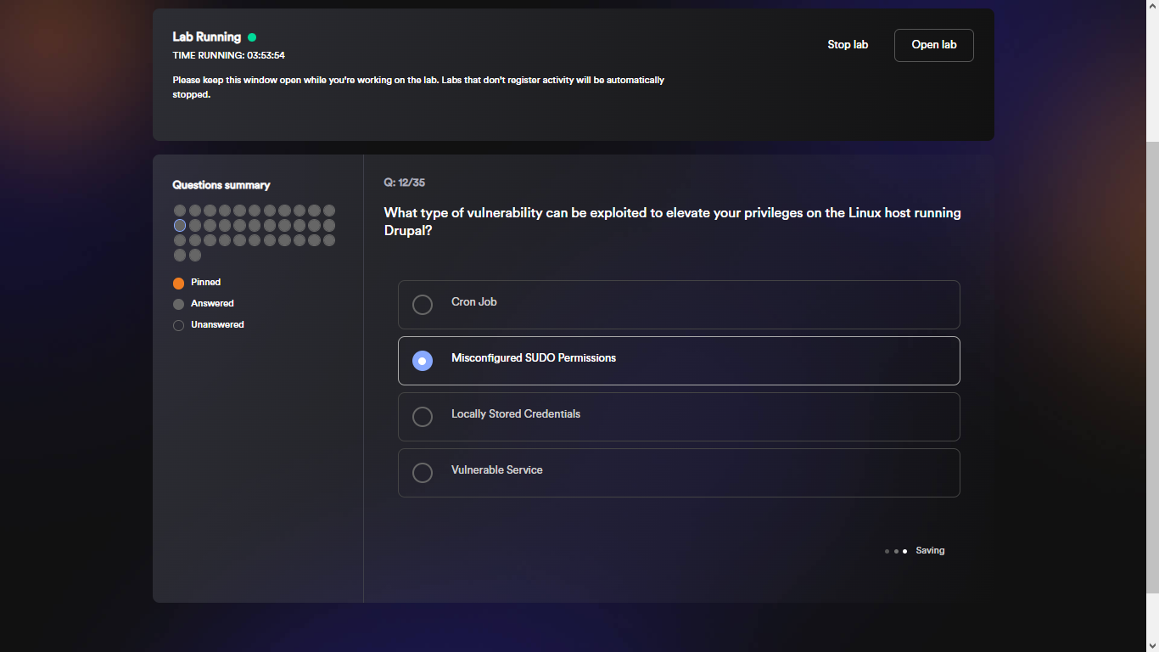
Task: Click the orange Pinned legend dot
Action: click(x=178, y=284)
